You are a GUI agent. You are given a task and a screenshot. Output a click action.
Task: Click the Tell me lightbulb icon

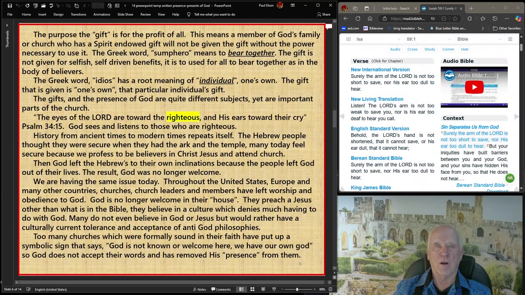(x=189, y=14)
